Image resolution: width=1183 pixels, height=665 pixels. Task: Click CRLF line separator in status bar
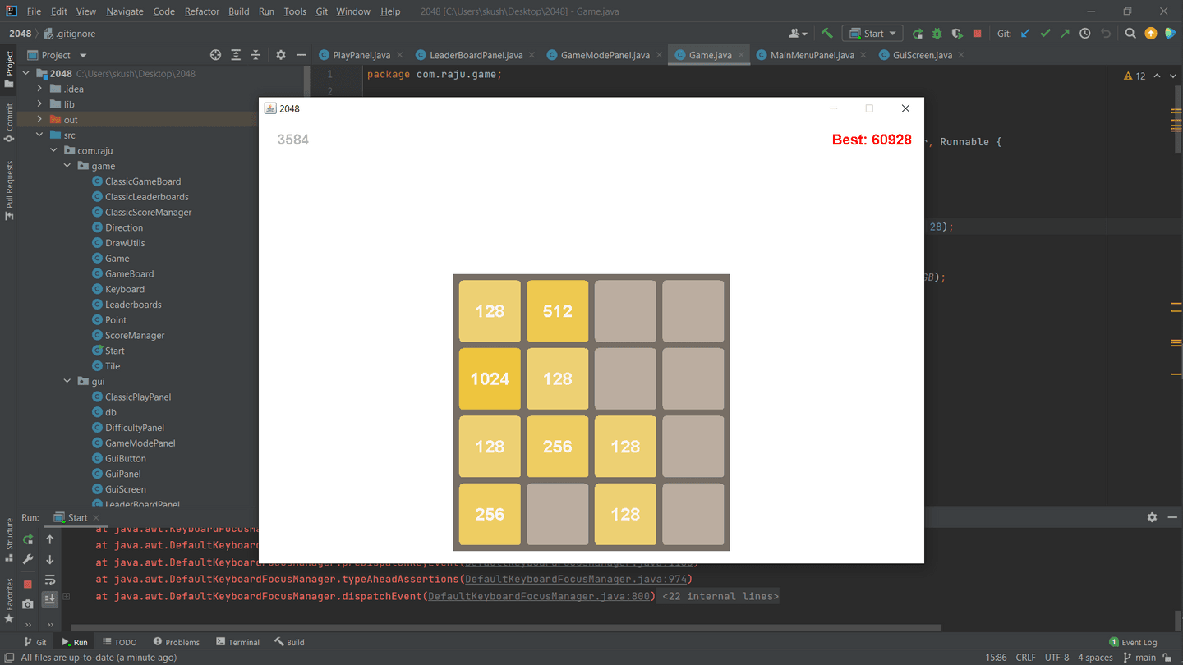(x=1025, y=658)
